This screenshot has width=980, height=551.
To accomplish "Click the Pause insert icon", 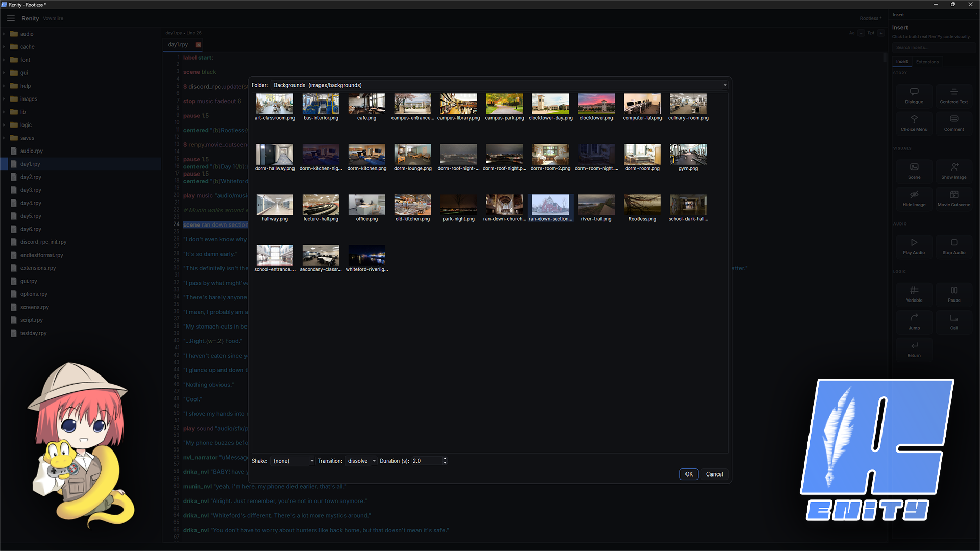I will [x=954, y=290].
